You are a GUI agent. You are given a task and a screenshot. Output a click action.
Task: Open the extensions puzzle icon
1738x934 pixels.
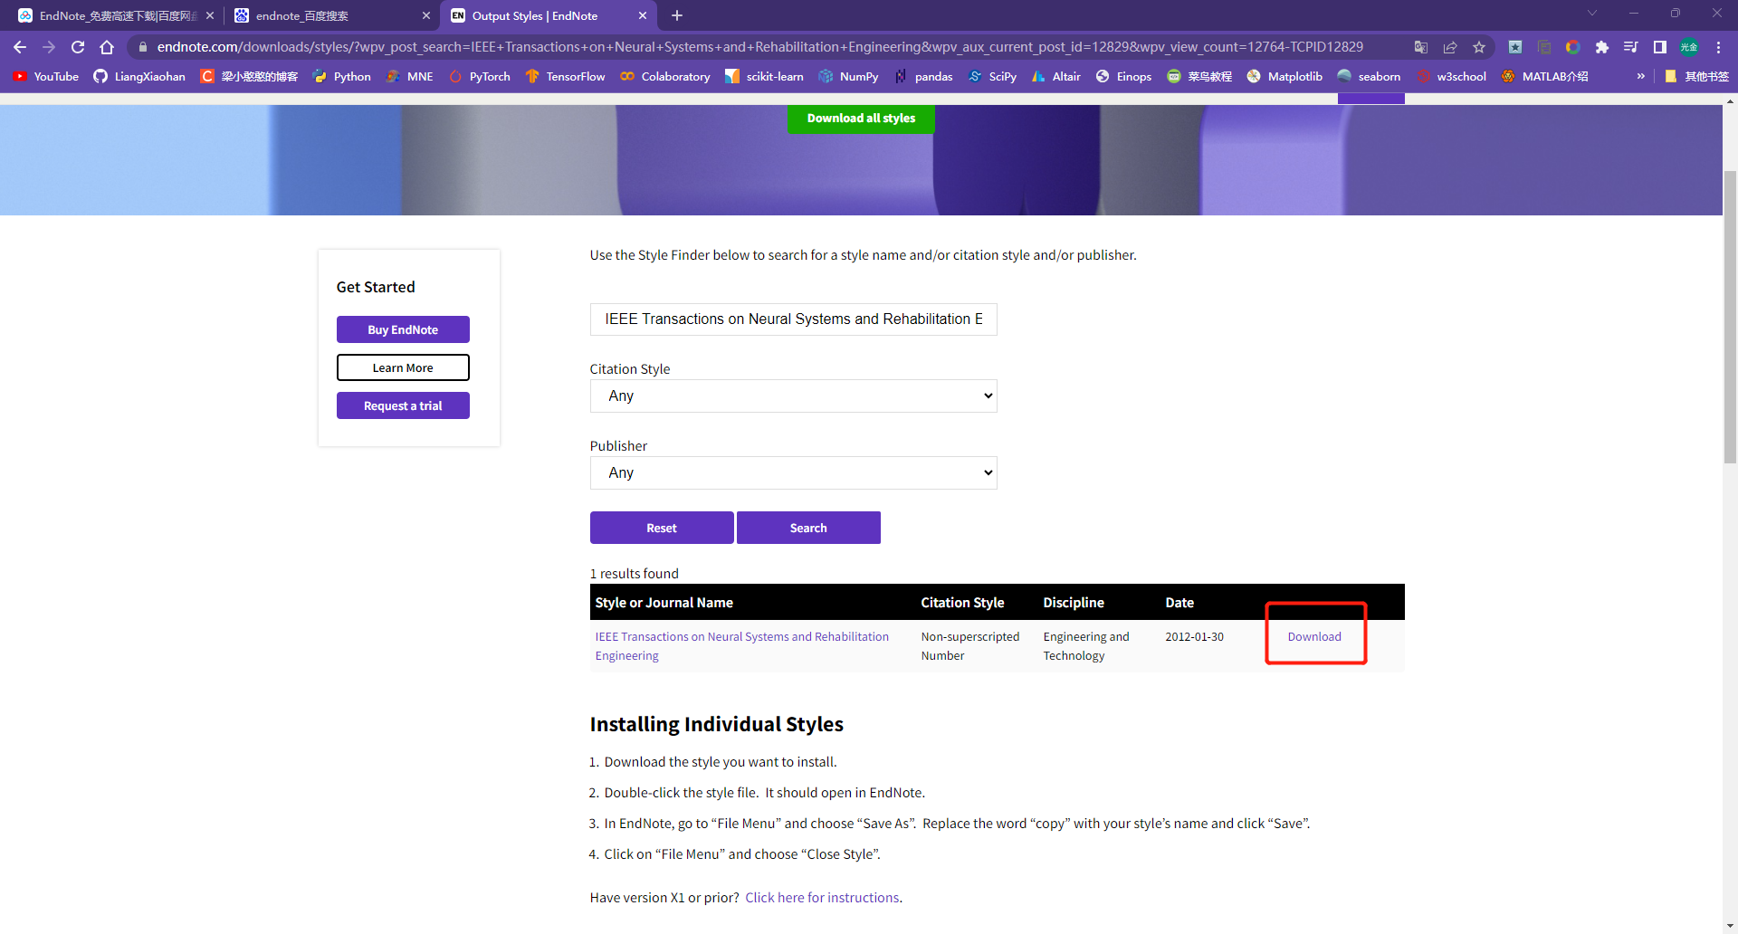(x=1602, y=47)
